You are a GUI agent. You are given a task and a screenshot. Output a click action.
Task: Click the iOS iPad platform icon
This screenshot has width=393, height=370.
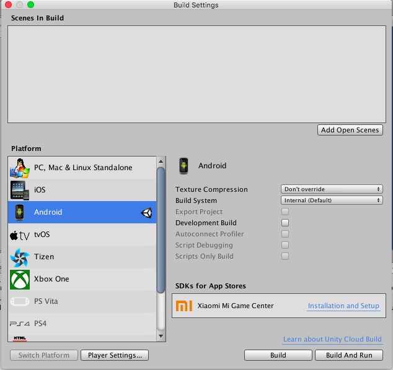(x=20, y=190)
